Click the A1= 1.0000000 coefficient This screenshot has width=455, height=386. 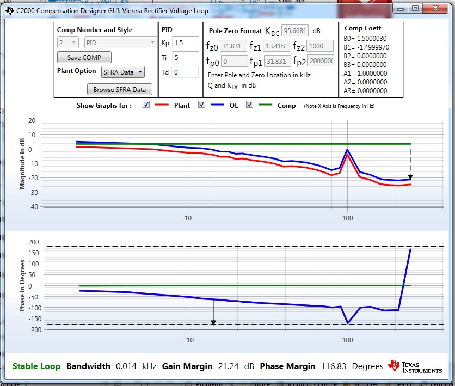365,73
